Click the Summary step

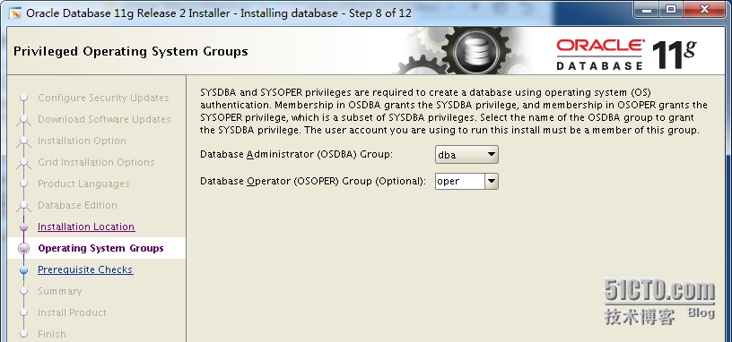(60, 291)
